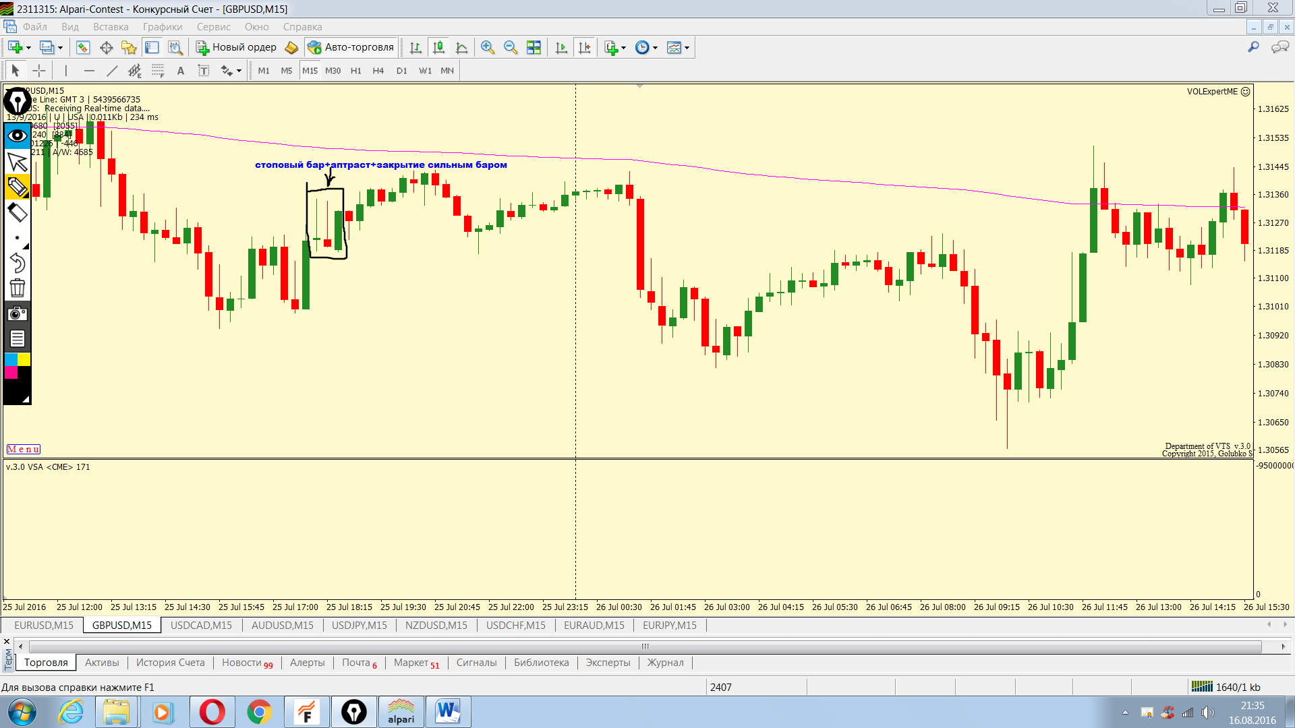Click the Новый ордер button
Screen dimensions: 1295x728
click(237, 47)
